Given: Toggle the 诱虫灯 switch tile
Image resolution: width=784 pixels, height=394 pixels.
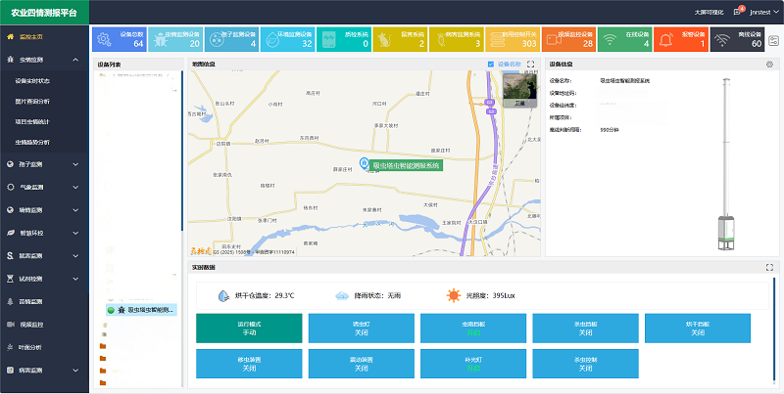Looking at the screenshot, I should (x=347, y=328).
